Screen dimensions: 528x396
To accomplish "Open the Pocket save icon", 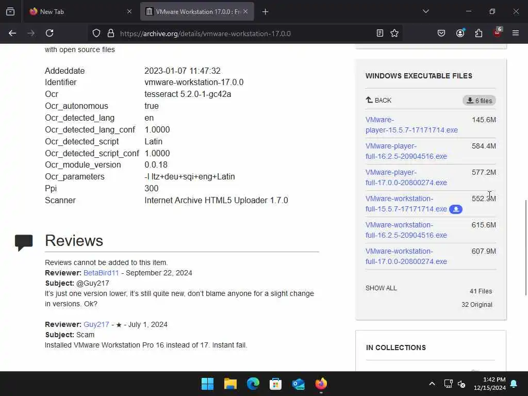I will tap(441, 33).
